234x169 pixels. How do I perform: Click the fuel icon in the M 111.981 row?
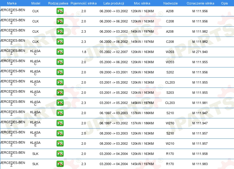[60, 102]
